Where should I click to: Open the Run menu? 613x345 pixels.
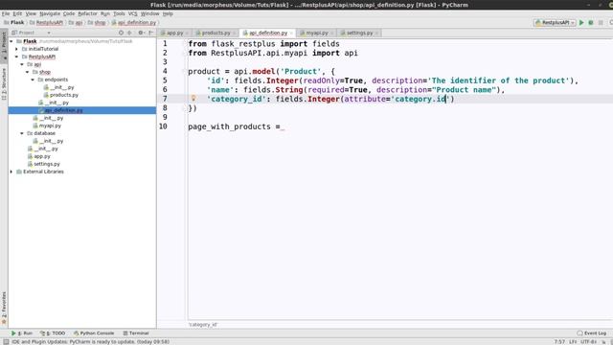click(105, 13)
